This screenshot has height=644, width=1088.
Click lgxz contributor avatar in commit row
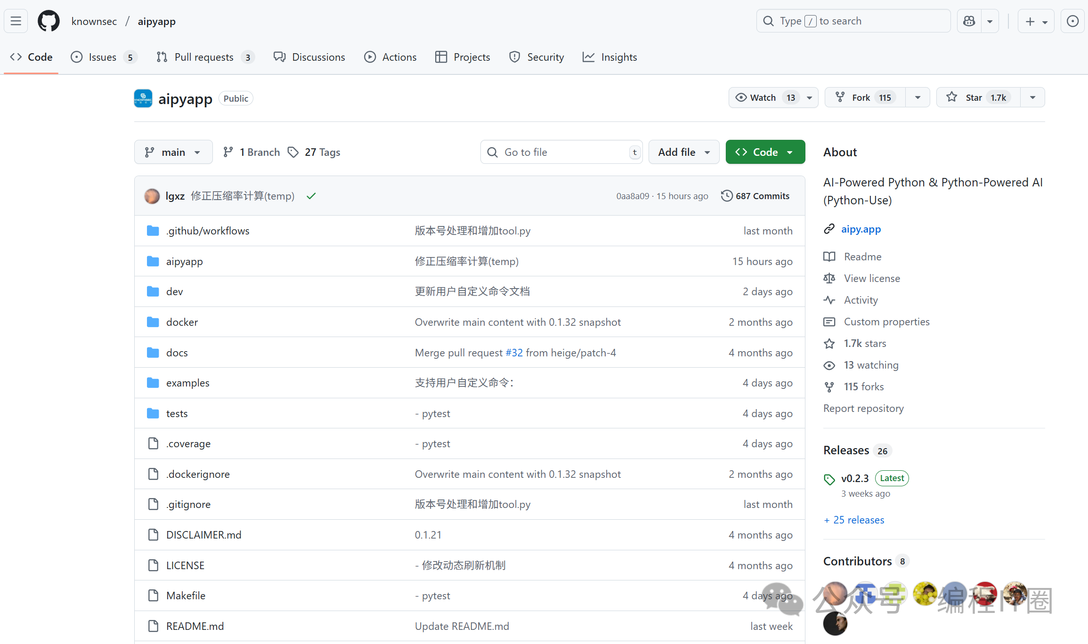(x=152, y=196)
